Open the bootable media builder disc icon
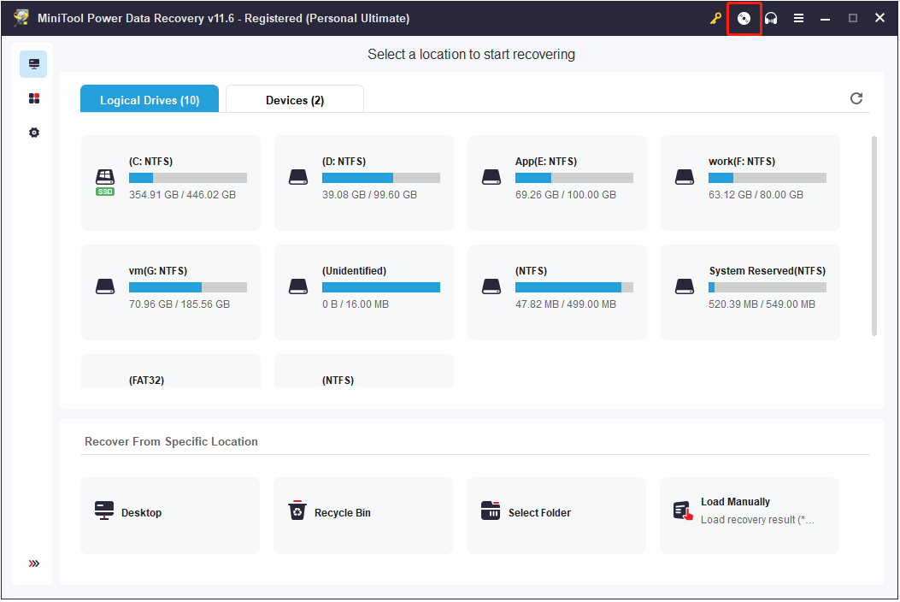Screen dimensions: 900x602 tap(744, 18)
